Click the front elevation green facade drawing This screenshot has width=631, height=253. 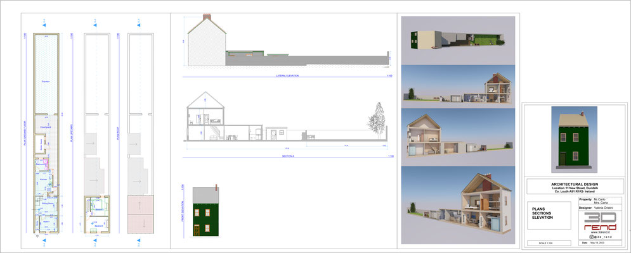(205, 219)
